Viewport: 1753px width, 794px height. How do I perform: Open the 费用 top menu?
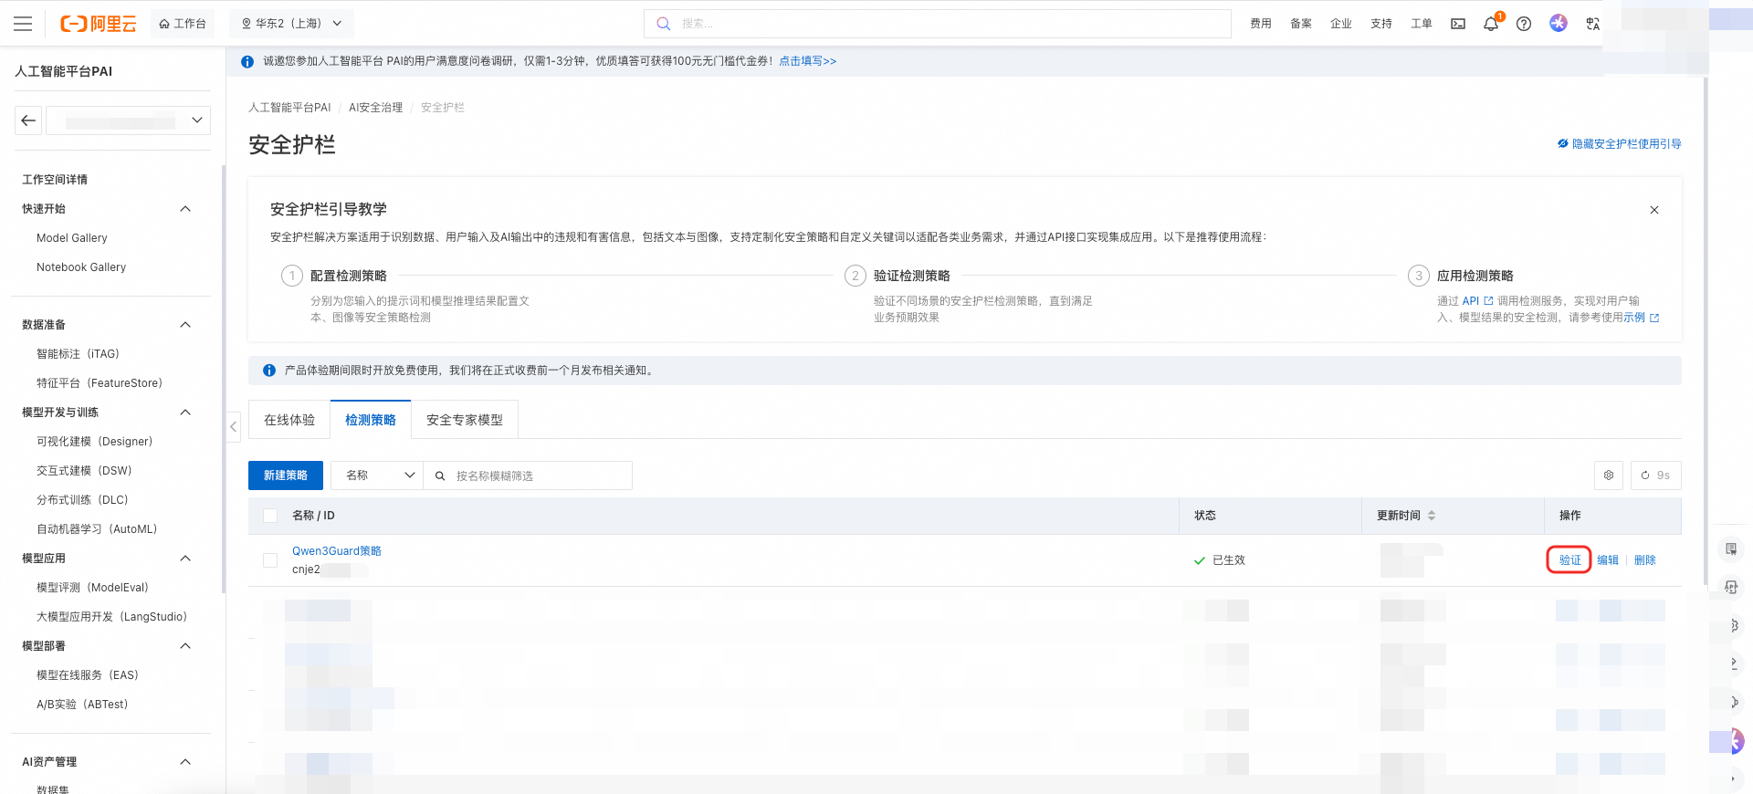tap(1261, 24)
